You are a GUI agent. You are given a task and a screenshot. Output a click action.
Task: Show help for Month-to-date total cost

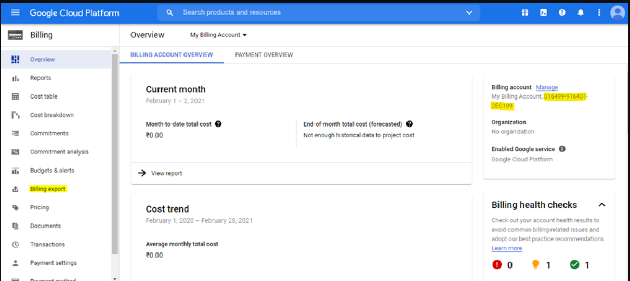click(x=218, y=124)
